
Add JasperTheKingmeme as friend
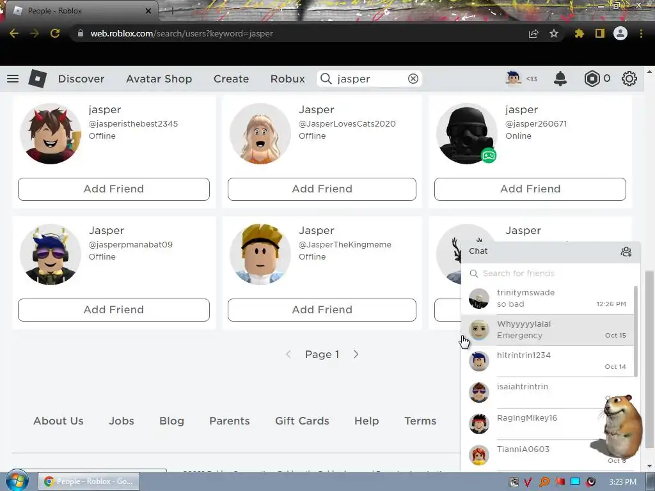point(322,310)
